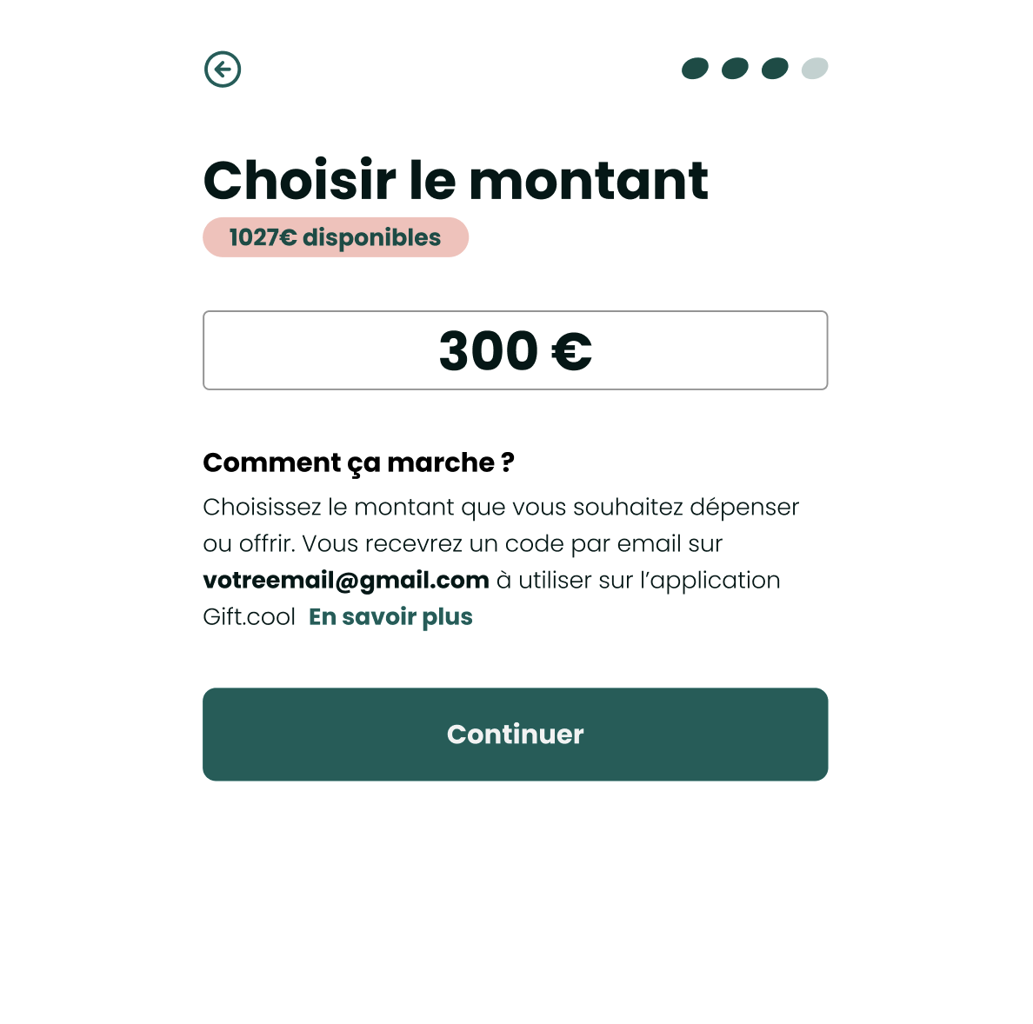Click the "Gift.cool" text
The height and width of the screenshot is (1024, 1033).
tap(250, 617)
